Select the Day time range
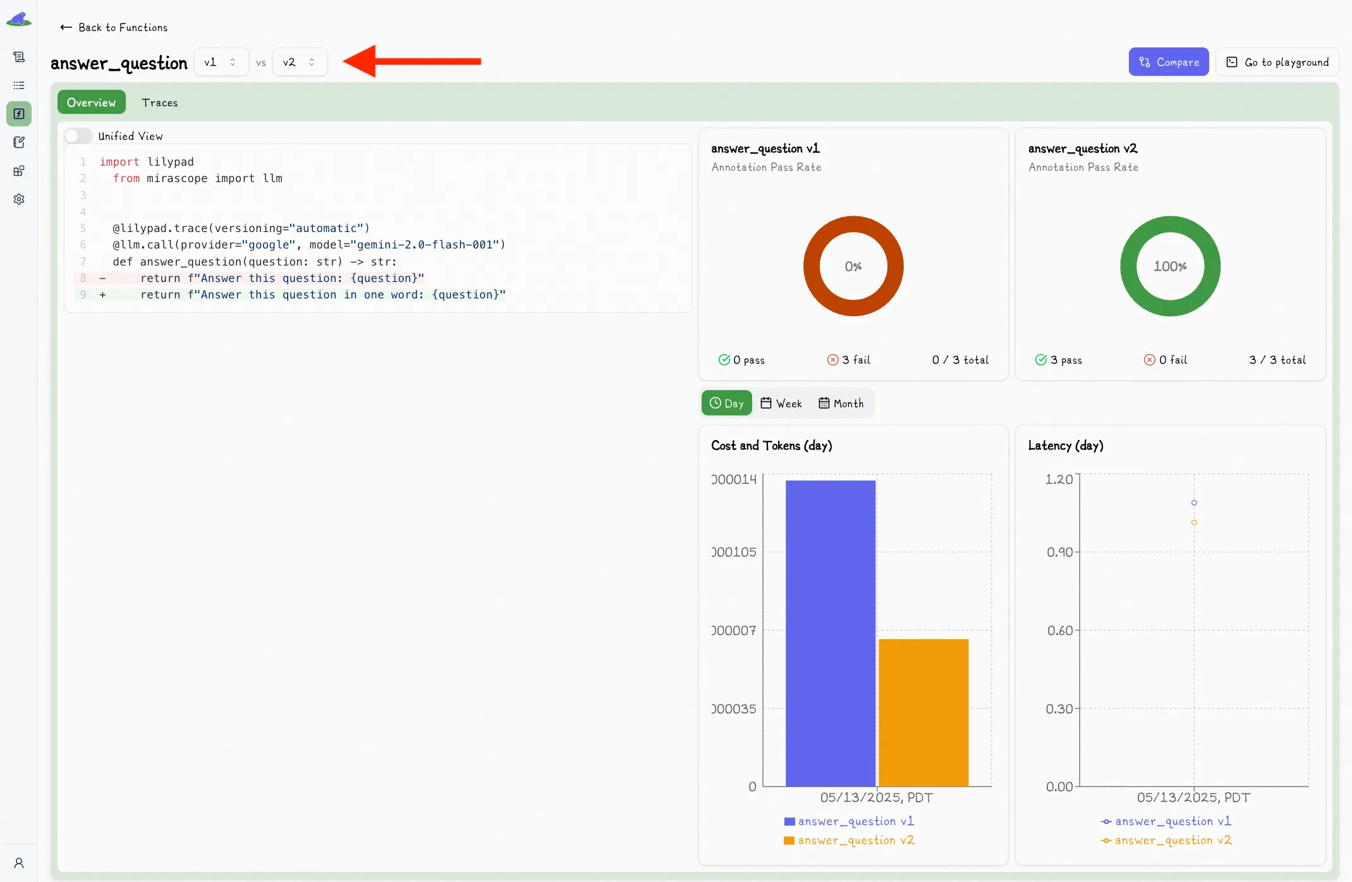 (727, 403)
